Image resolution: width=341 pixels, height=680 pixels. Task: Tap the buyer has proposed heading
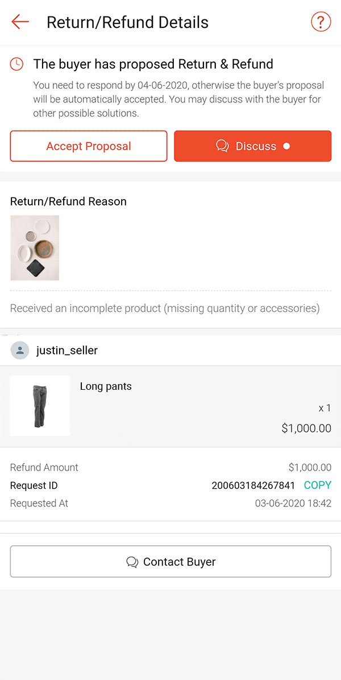pyautogui.click(x=153, y=64)
